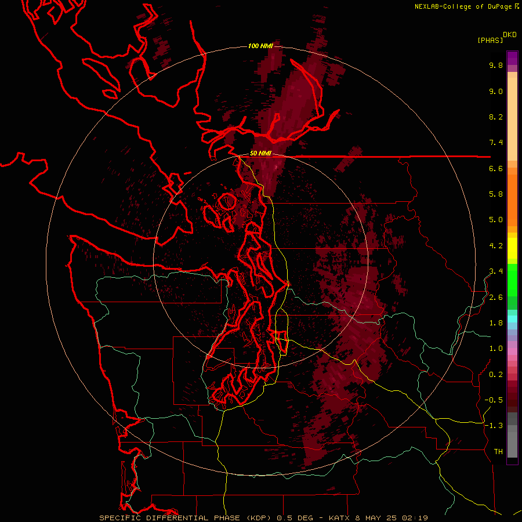The image size is (522, 522).
Task: Click the 4.2 value on the color scale
Action: [x=496, y=246]
